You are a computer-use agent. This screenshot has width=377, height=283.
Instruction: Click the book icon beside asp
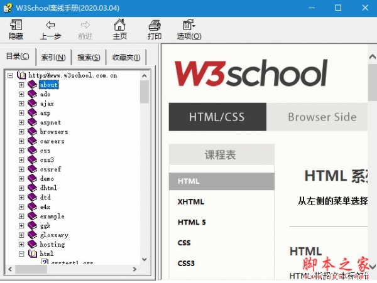[x=32, y=113]
